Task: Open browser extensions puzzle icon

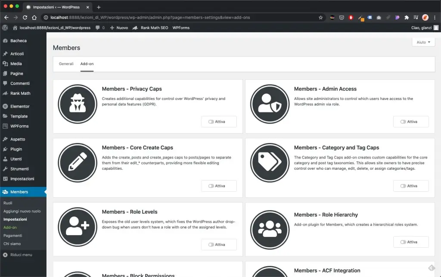Action: click(x=407, y=17)
